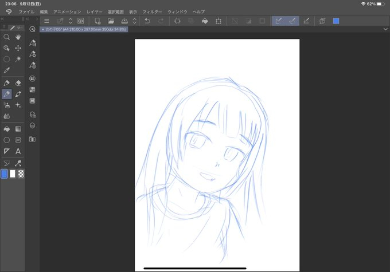Open the ファイル menu
The height and width of the screenshot is (272, 390).
click(26, 11)
